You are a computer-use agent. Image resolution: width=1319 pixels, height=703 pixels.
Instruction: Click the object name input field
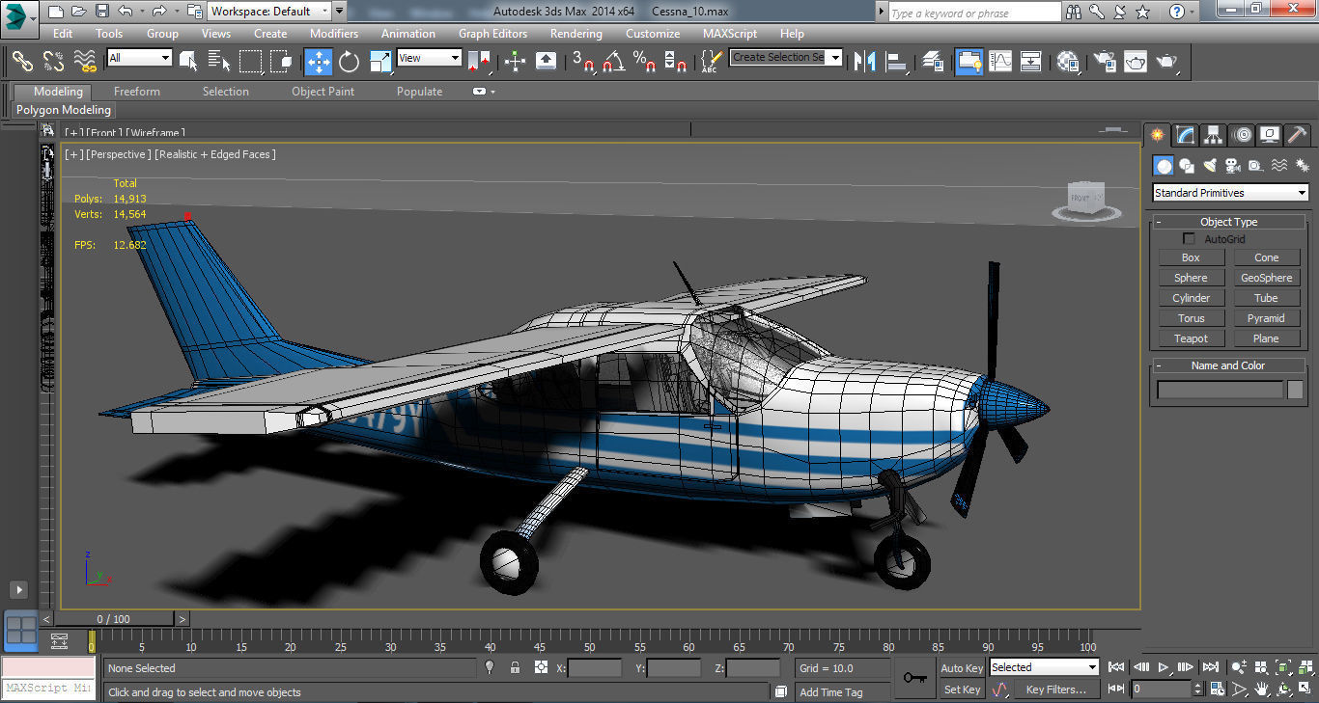1221,390
